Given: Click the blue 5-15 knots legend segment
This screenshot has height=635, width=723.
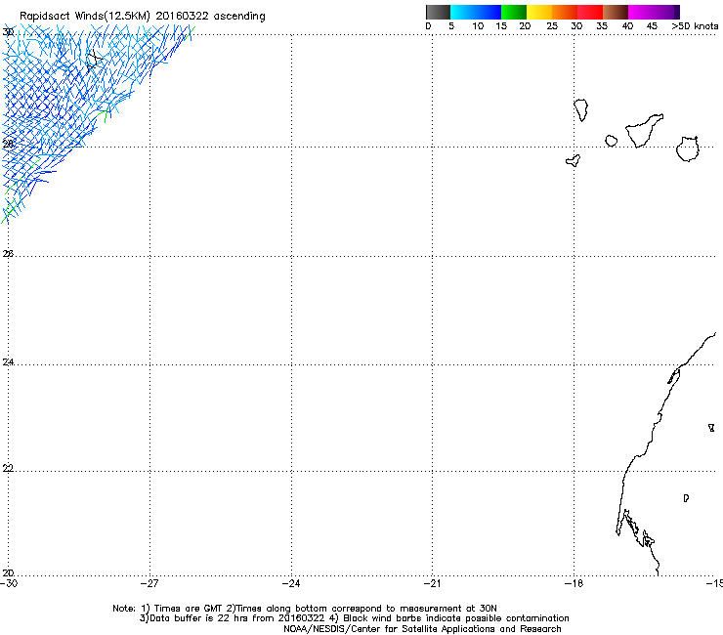Looking at the screenshot, I should click(x=476, y=12).
